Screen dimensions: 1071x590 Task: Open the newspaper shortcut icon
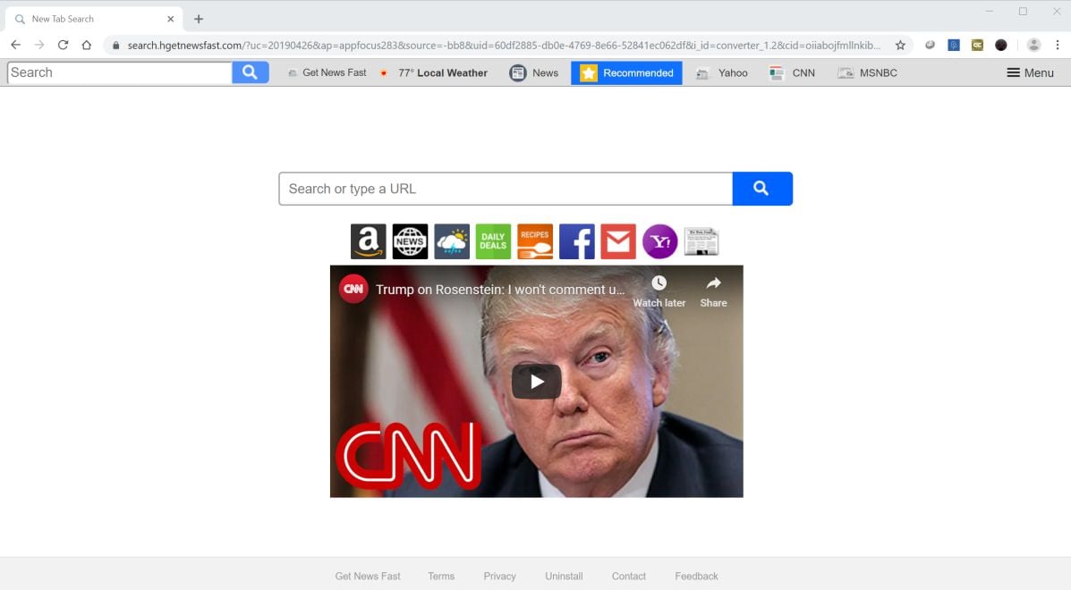coord(701,241)
